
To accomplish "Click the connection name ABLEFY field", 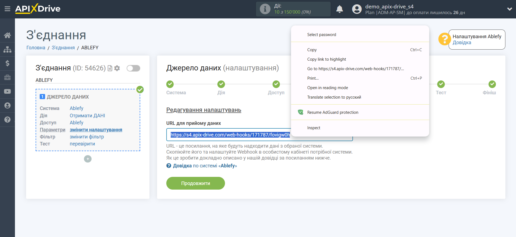I will (88, 80).
